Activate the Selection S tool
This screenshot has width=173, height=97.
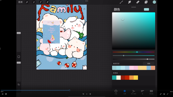[x=41, y=2]
